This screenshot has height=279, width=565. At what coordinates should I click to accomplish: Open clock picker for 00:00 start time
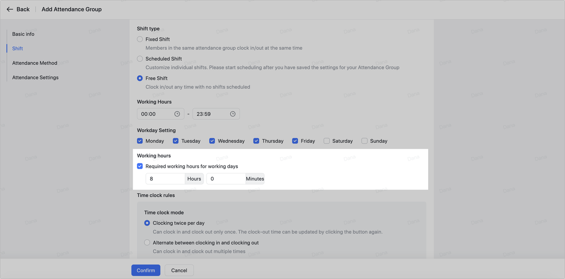[177, 114]
